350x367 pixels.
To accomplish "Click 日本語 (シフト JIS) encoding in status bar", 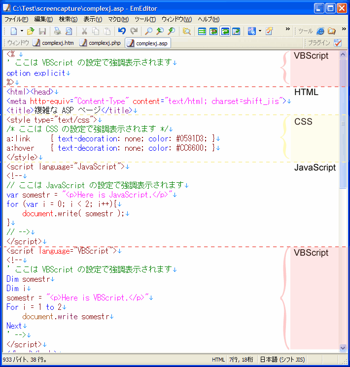I will 282,360.
